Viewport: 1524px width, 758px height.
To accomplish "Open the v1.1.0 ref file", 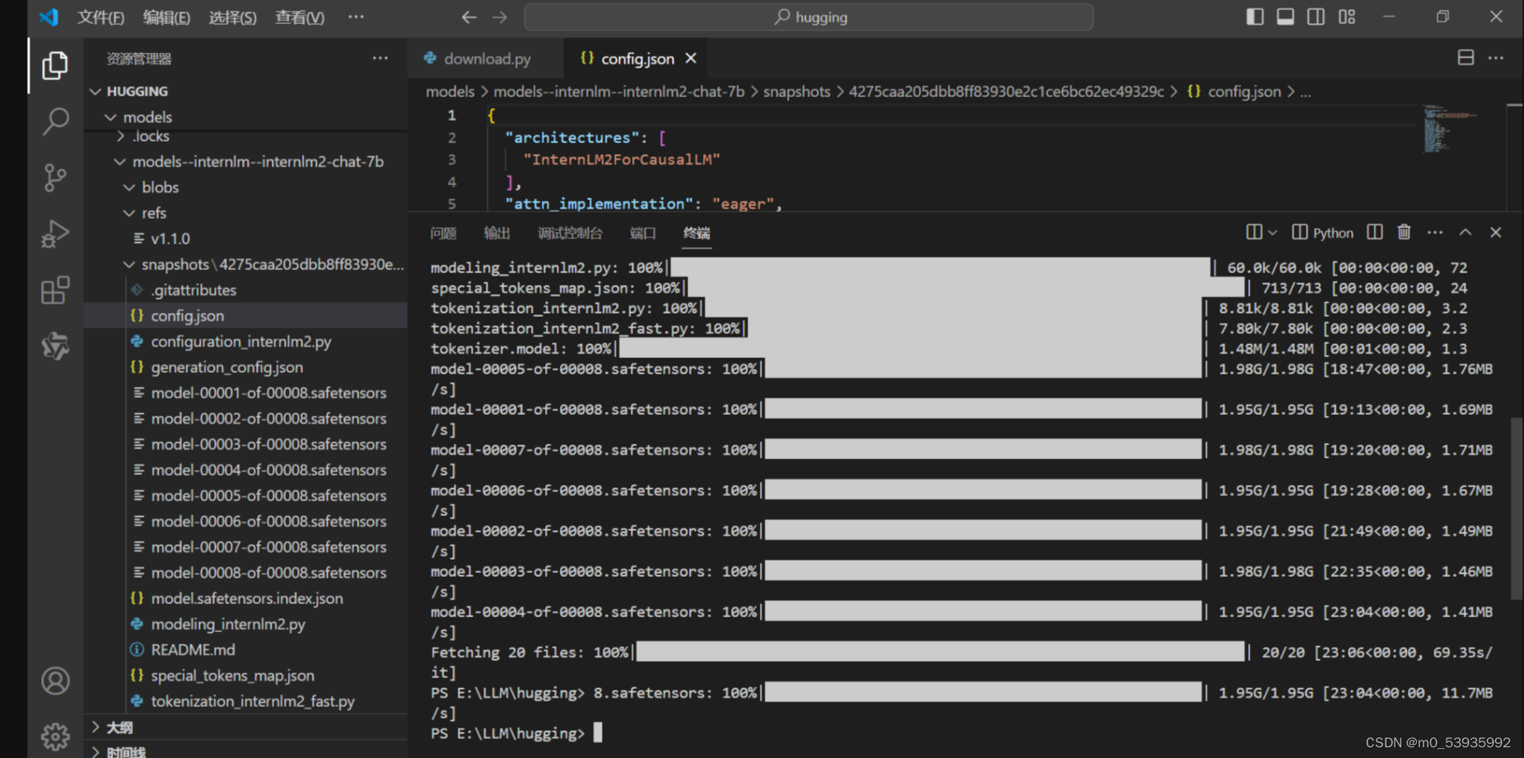I will [245, 239].
